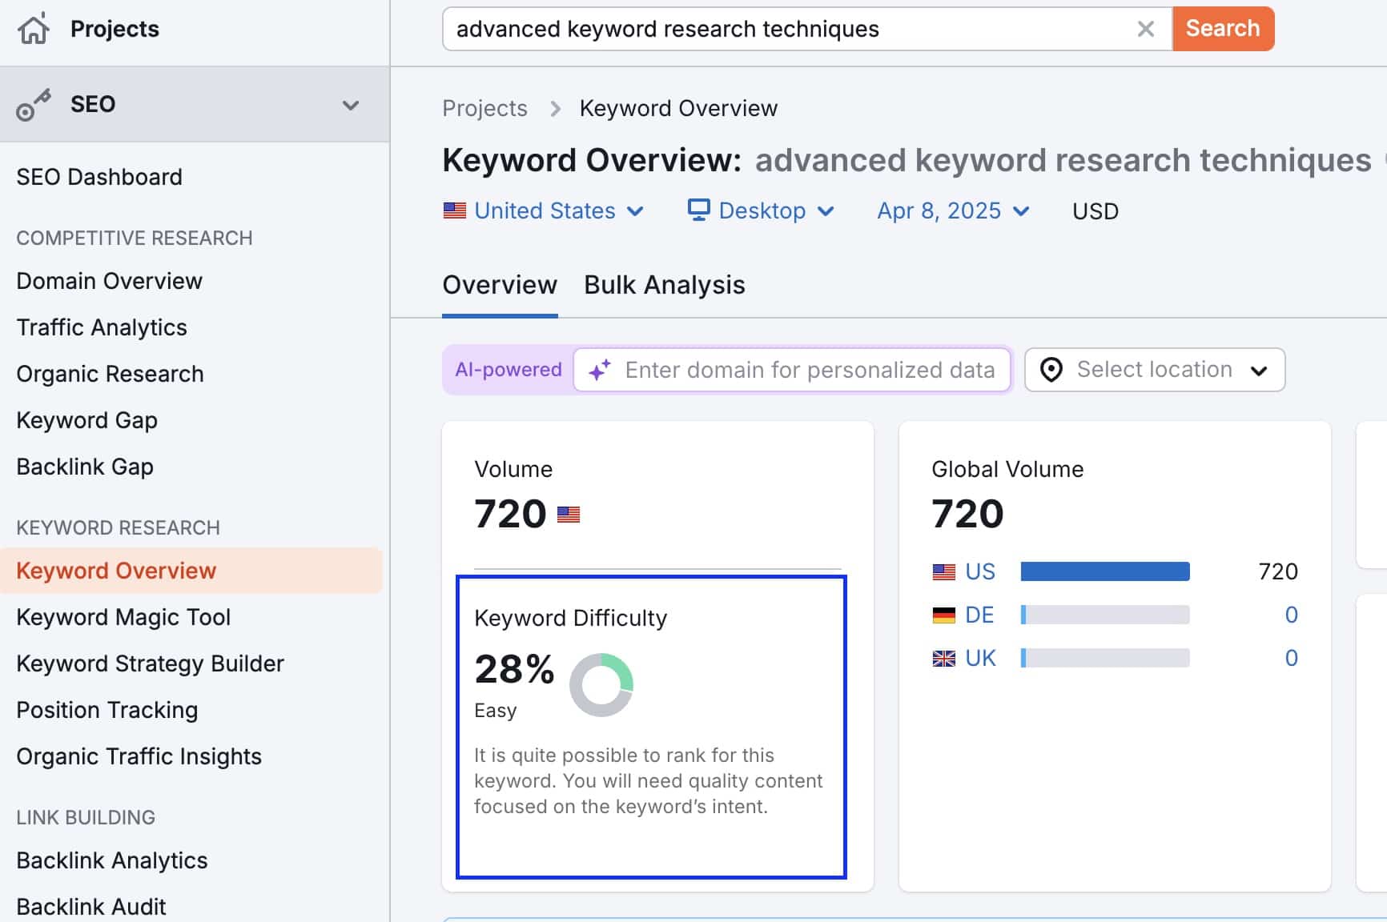This screenshot has width=1387, height=922.
Task: Click the DE volume bar
Action: coord(1105,615)
